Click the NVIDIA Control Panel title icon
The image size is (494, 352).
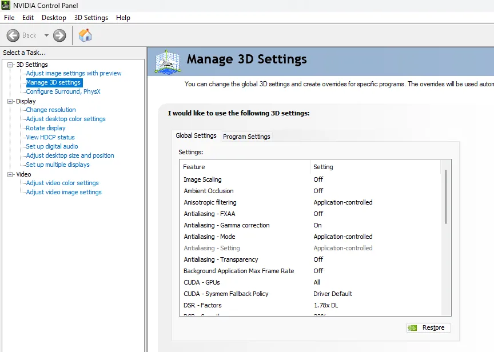pyautogui.click(x=6, y=5)
